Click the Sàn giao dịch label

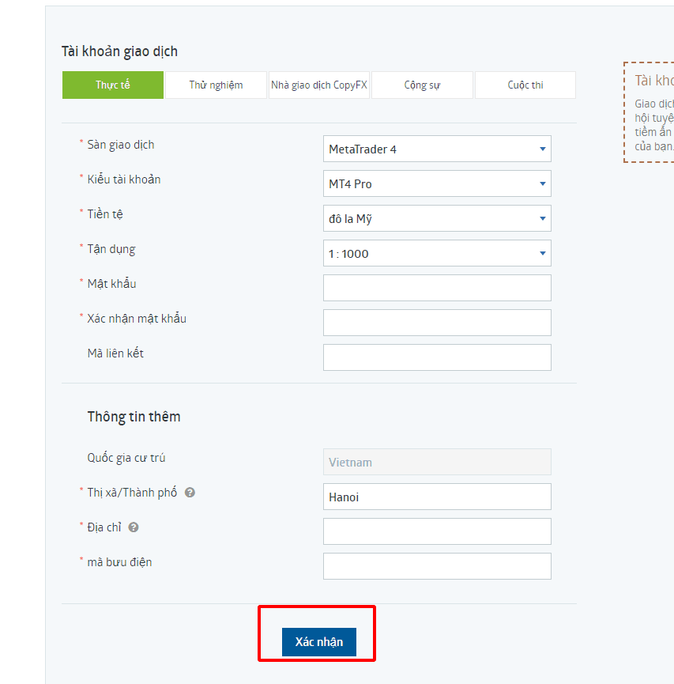coord(121,145)
